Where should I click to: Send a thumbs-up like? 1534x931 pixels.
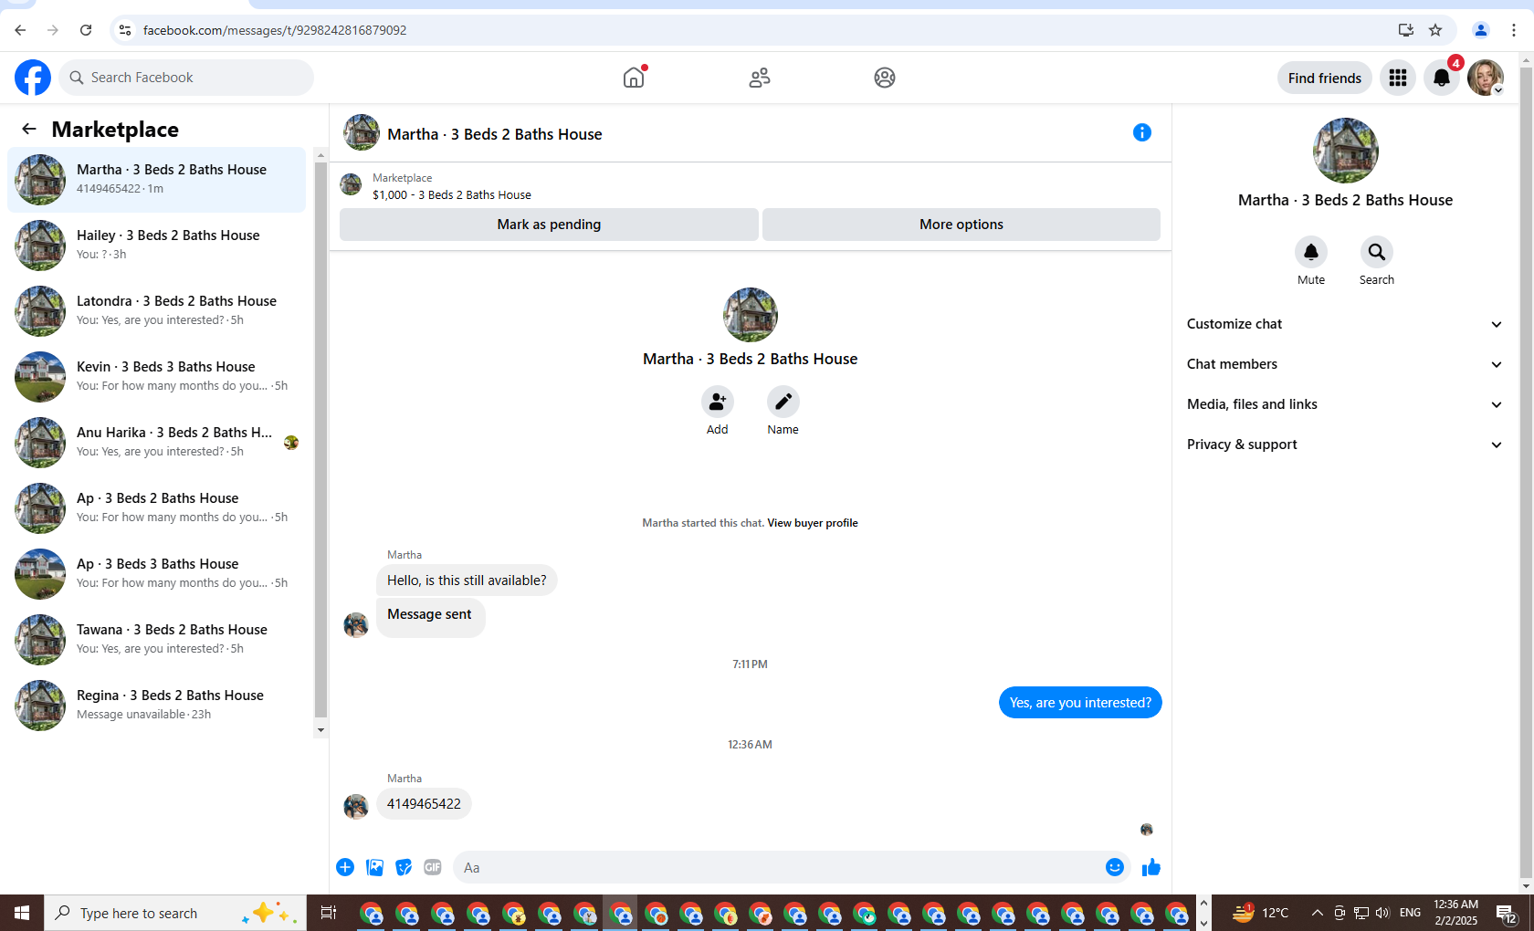[x=1151, y=867]
